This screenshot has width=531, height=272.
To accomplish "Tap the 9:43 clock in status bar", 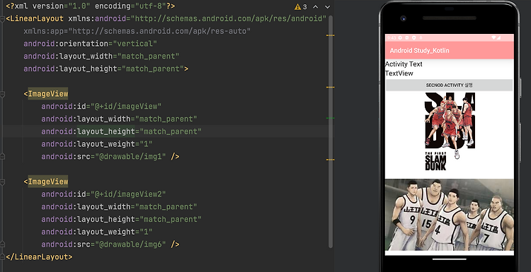I will [391, 38].
